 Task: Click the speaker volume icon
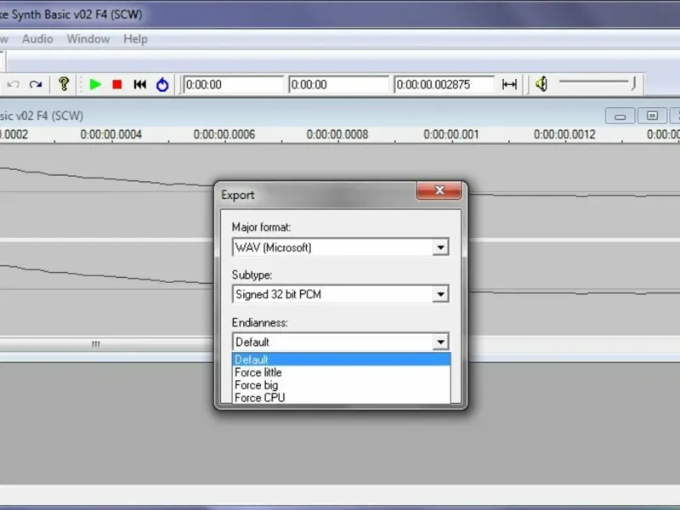541,83
